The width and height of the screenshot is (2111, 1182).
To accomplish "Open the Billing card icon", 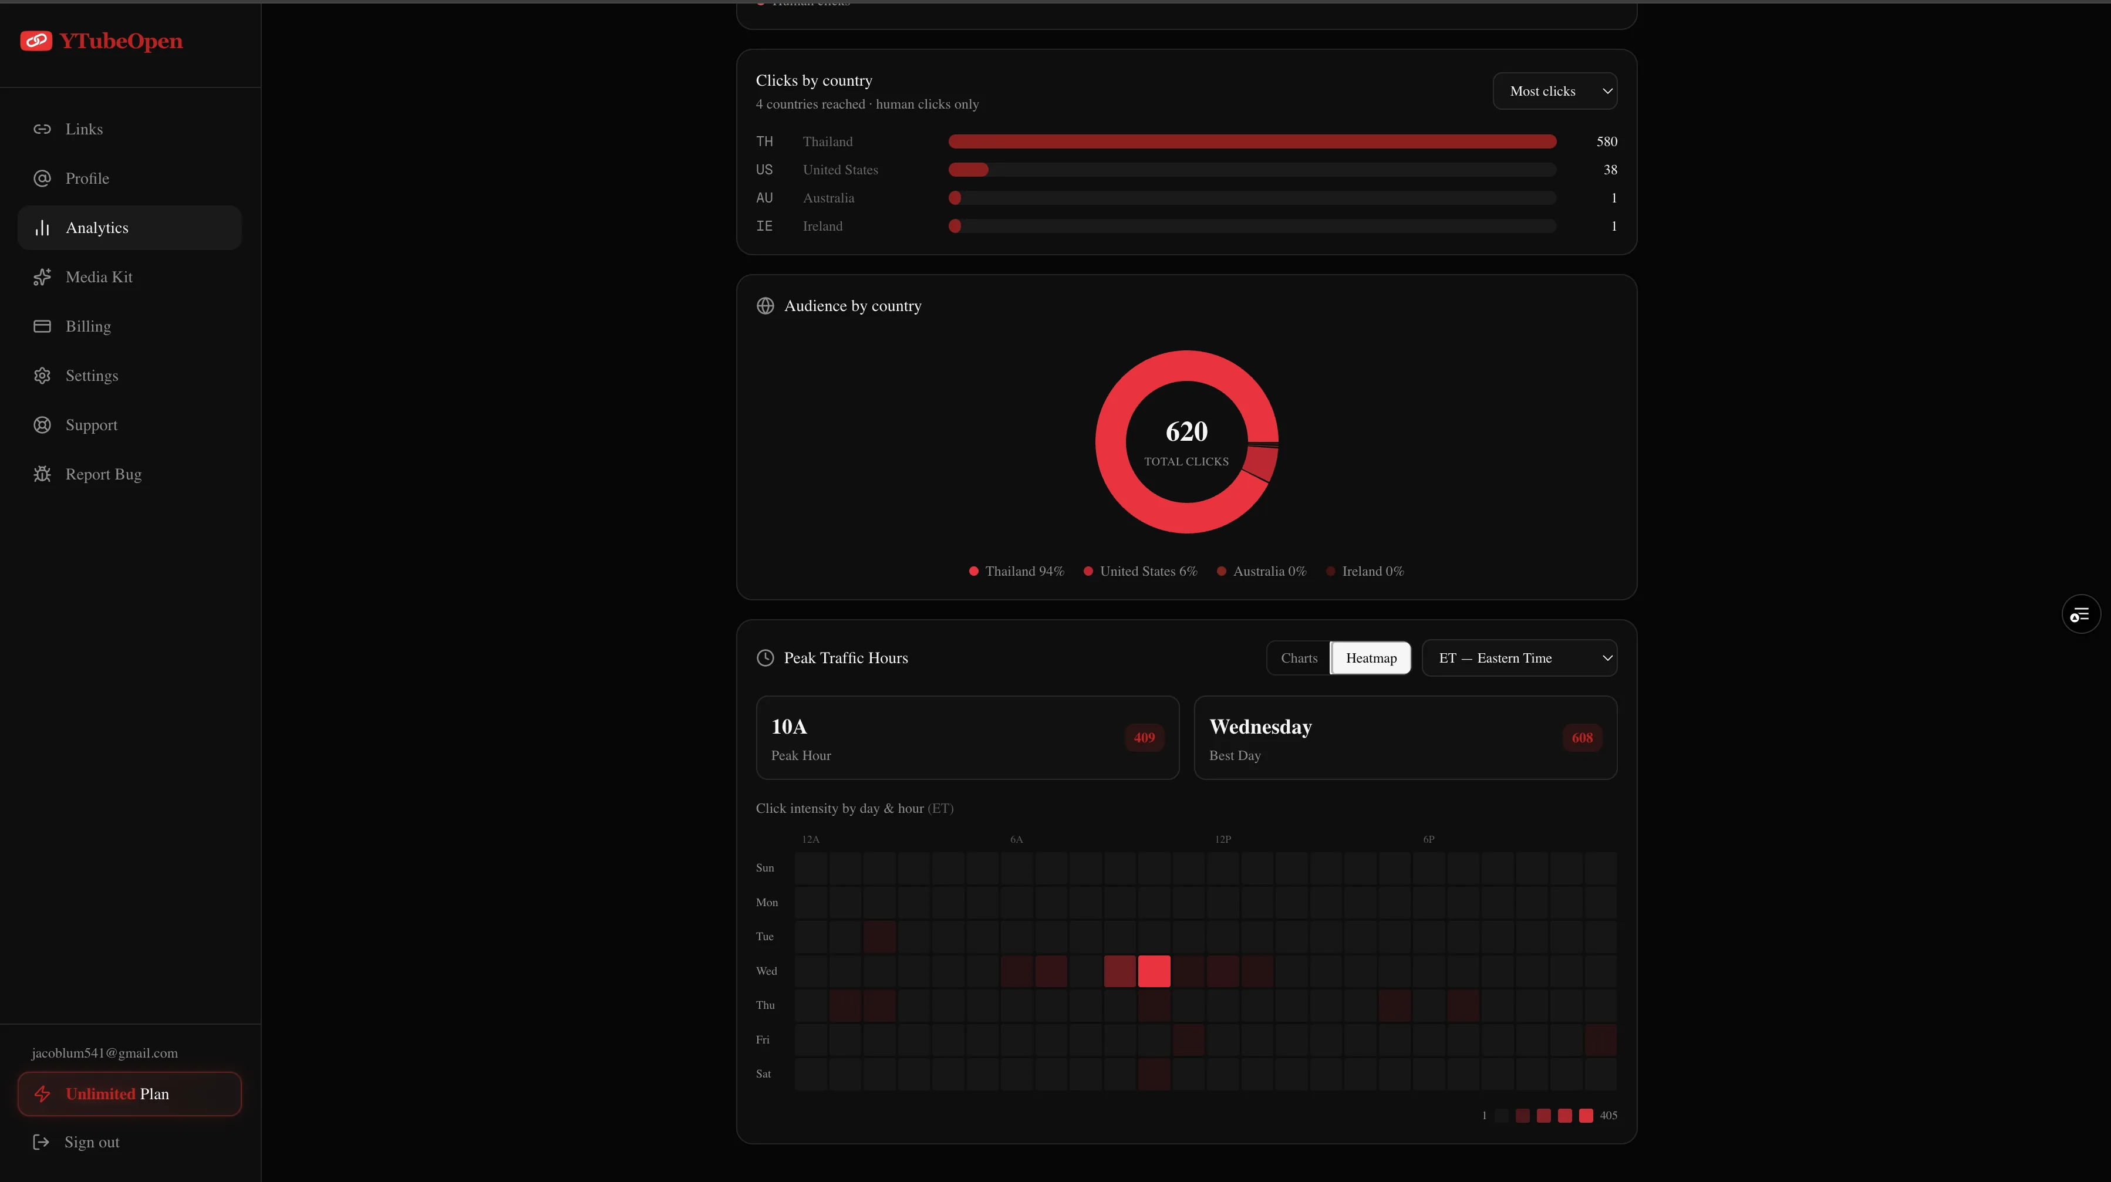I will [42, 326].
